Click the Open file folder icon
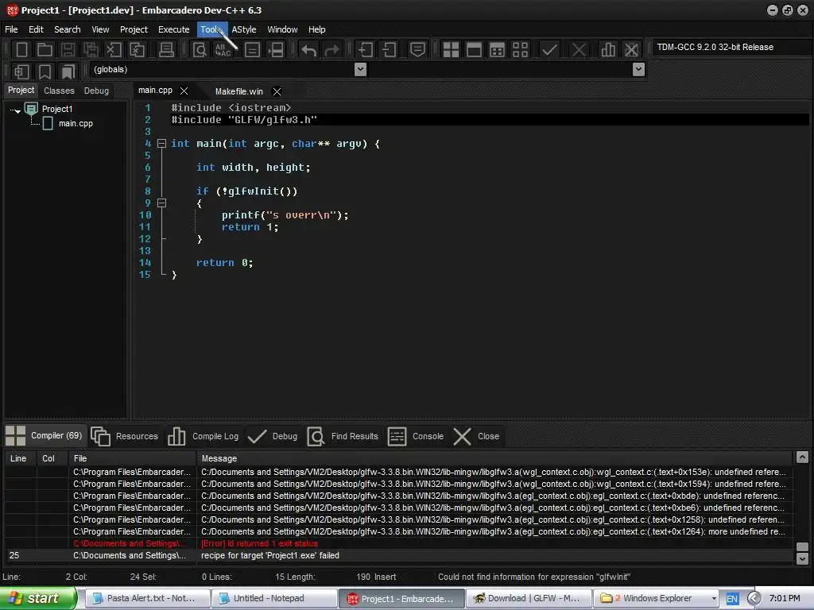This screenshot has width=814, height=610. 45,50
